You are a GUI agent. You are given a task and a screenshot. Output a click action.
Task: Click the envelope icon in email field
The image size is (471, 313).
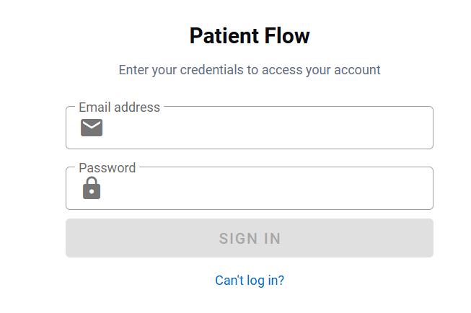point(92,128)
